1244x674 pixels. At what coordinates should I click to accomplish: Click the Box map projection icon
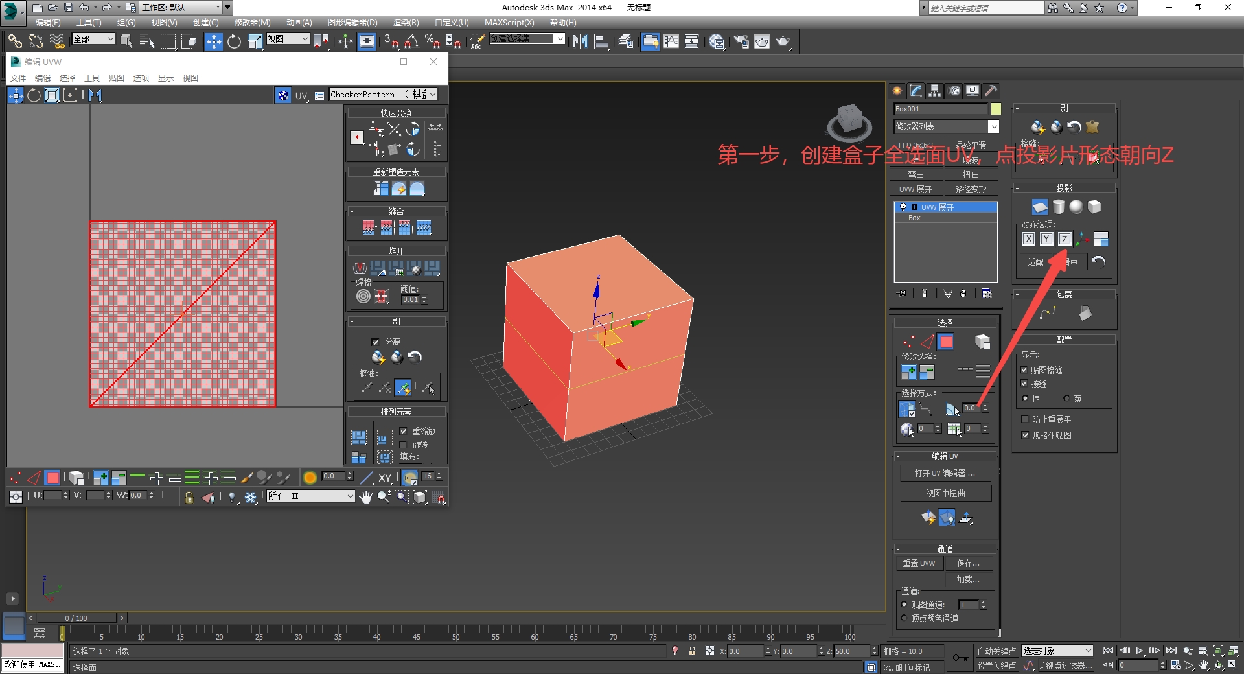[x=1094, y=207]
